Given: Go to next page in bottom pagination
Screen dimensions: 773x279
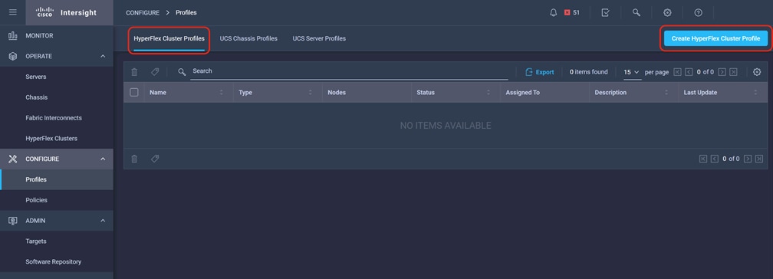Looking at the screenshot, I should [748, 159].
